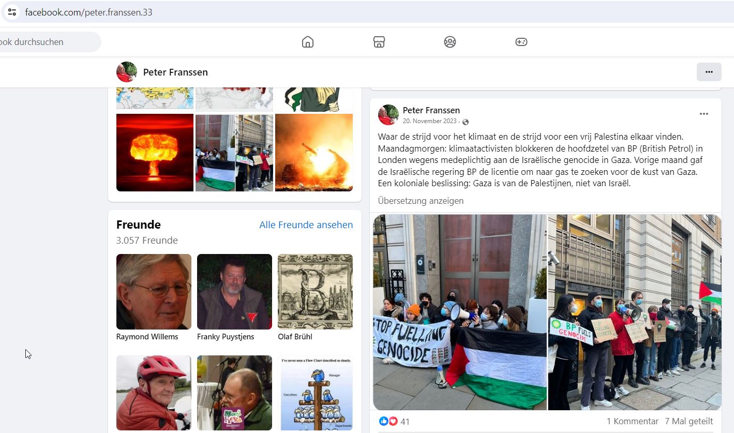Click Peter Franssen name in sticky header

[x=175, y=72]
